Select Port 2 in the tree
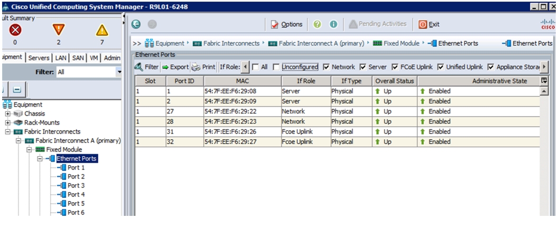Viewport: 559px width, 237px height. (76, 176)
